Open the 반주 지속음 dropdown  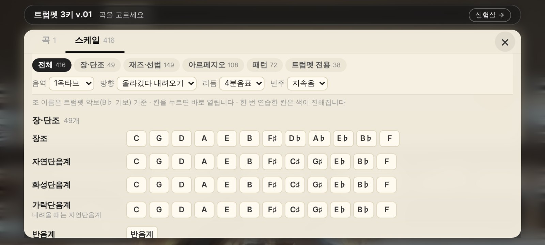coord(307,83)
